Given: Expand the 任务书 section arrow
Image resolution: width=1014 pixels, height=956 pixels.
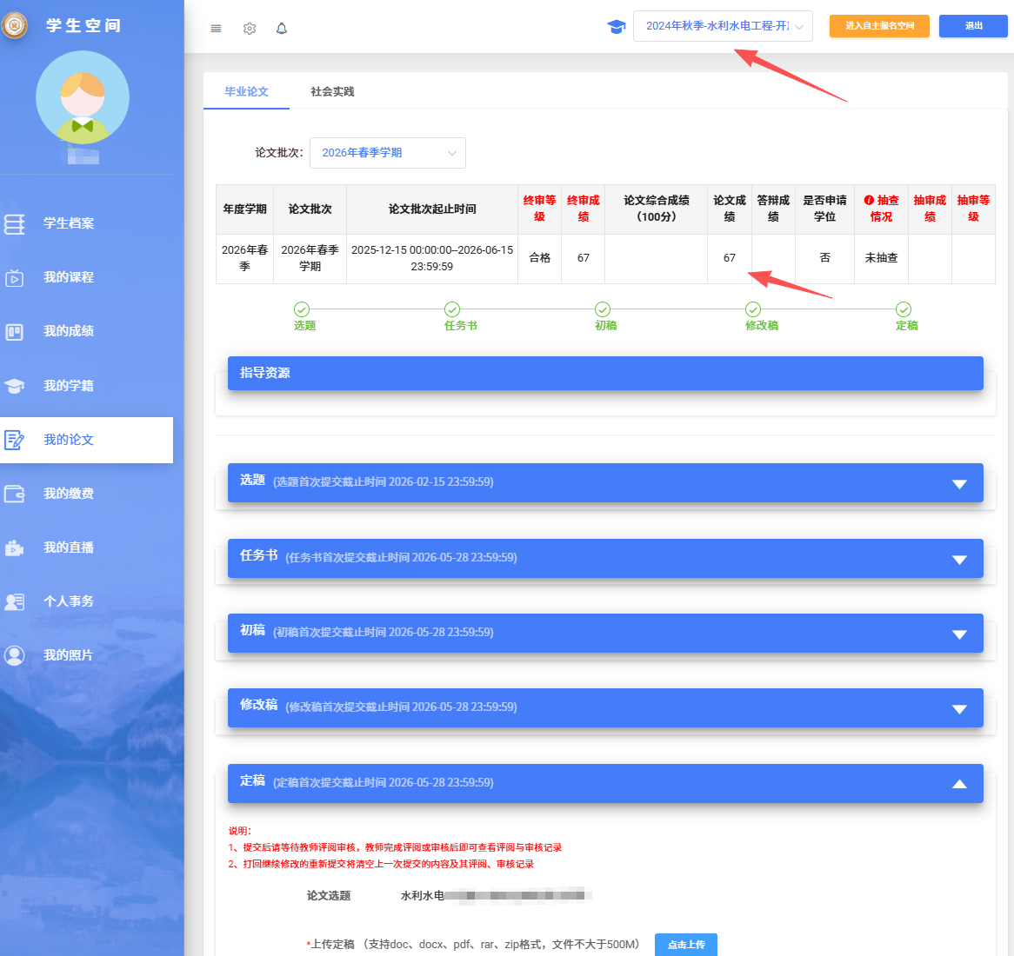Looking at the screenshot, I should [x=960, y=560].
